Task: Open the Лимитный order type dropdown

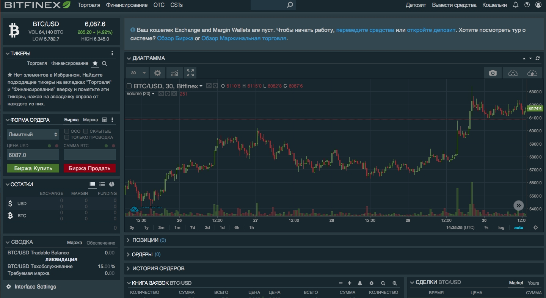Action: pos(33,134)
